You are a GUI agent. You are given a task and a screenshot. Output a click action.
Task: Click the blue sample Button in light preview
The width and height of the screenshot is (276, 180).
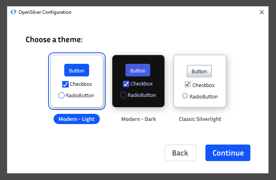pos(76,71)
